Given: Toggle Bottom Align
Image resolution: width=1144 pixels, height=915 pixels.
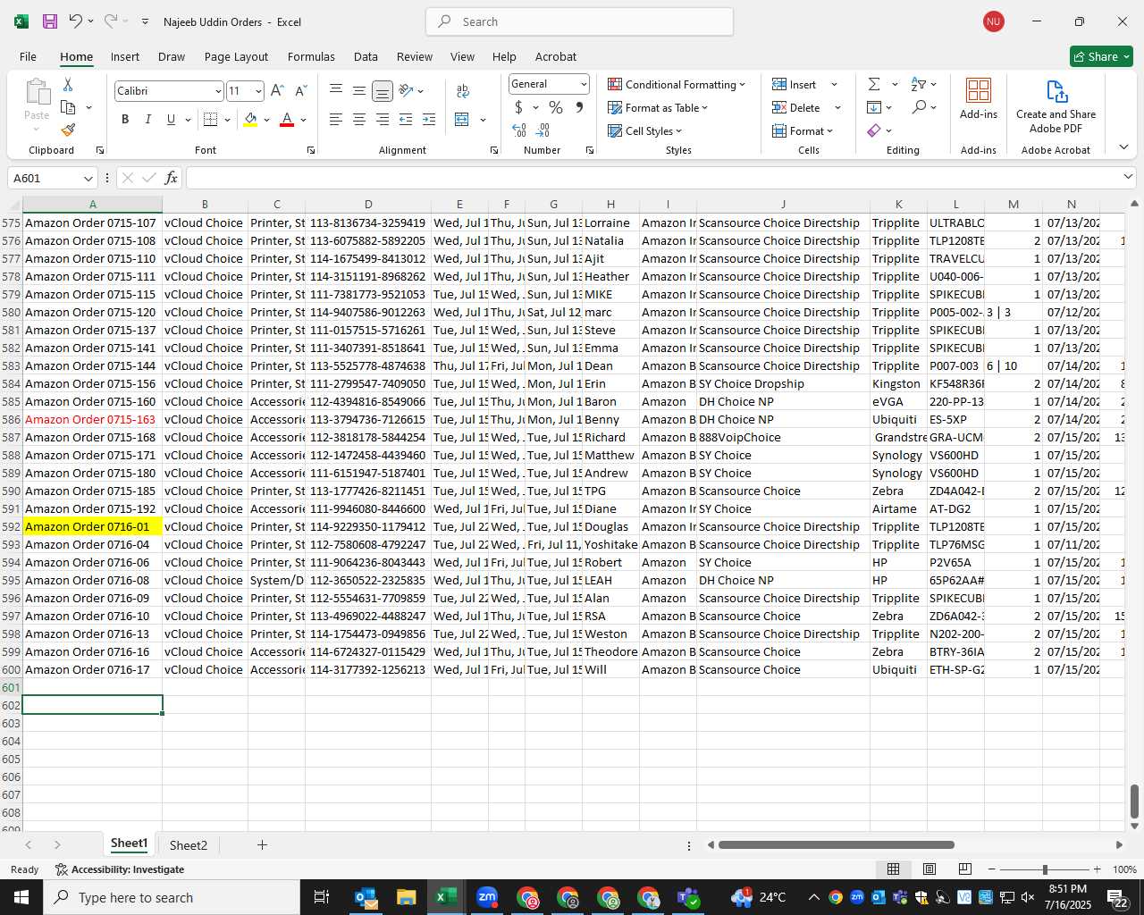Looking at the screenshot, I should [x=383, y=90].
